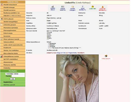The height and width of the screenshot is (102, 136).
Task: Click the send card icon
Action: coord(63,7)
